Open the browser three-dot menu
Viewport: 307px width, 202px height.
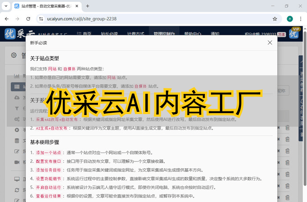point(300,19)
